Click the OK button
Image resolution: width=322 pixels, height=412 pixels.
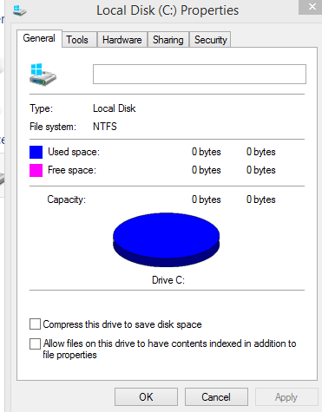pyautogui.click(x=146, y=397)
